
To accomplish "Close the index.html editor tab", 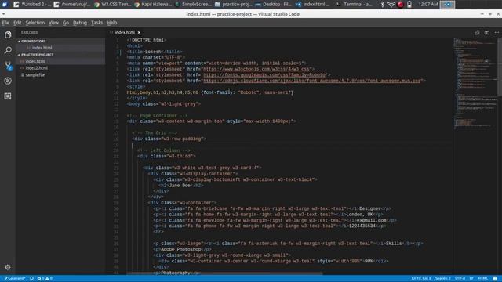I will pyautogui.click(x=139, y=32).
